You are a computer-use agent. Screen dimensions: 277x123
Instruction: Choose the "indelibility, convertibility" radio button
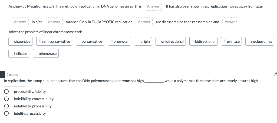click(x=6, y=99)
